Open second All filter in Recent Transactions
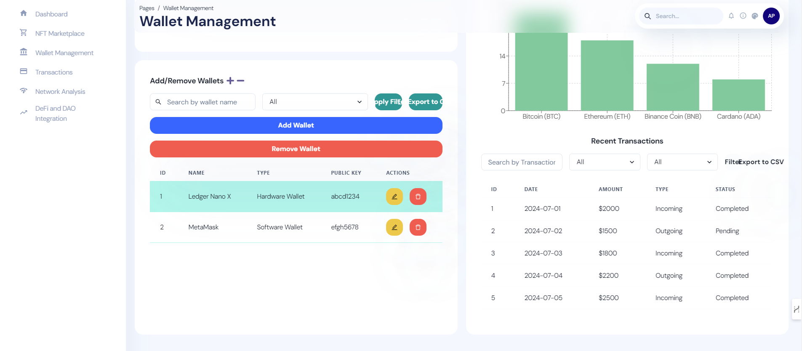 682,162
